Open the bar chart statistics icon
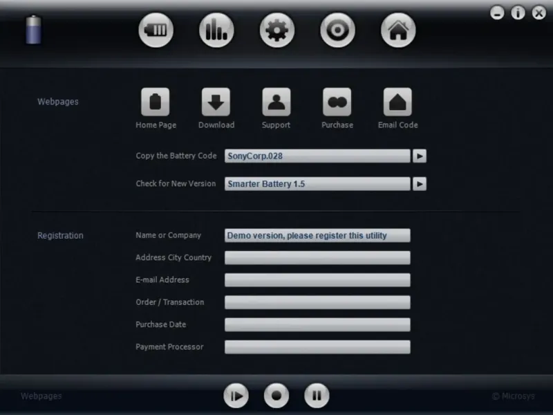The width and height of the screenshot is (553, 415). pyautogui.click(x=216, y=30)
